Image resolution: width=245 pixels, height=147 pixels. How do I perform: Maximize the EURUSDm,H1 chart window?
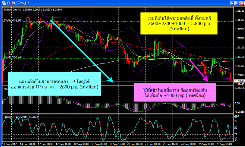pyautogui.click(x=237, y=3)
